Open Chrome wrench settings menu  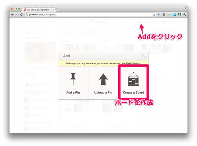pos(185,14)
